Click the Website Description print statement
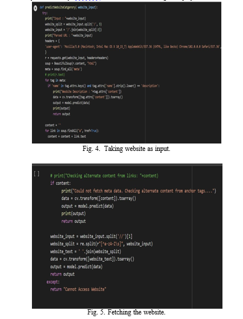The width and height of the screenshot is (243, 319). 87,91
